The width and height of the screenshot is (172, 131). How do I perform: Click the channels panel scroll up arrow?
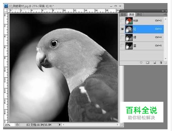click(165, 19)
